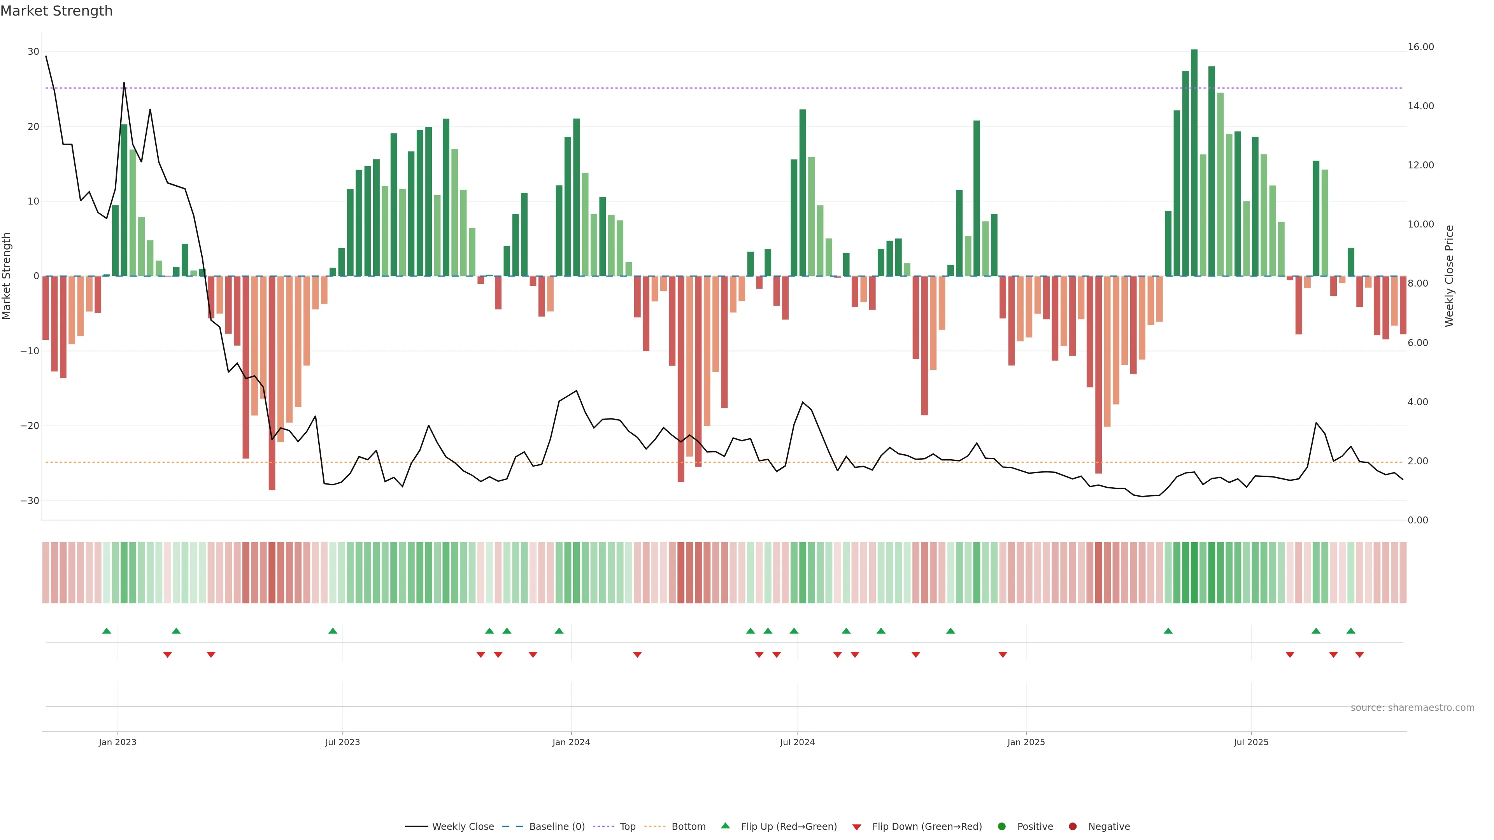Image resolution: width=1494 pixels, height=840 pixels.
Task: Click the first heatmap strip cell on left
Action: click(46, 572)
